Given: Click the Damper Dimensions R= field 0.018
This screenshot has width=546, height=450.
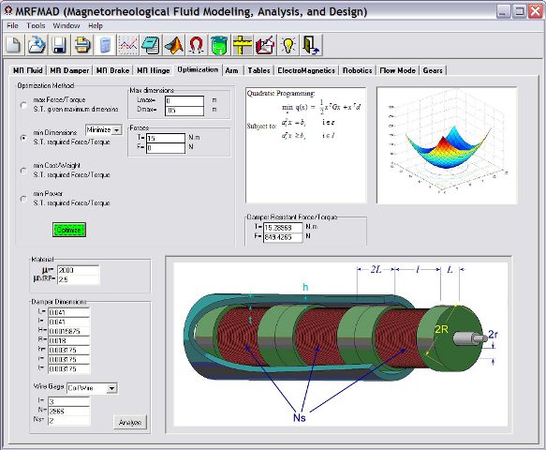Looking at the screenshot, I should (x=68, y=340).
